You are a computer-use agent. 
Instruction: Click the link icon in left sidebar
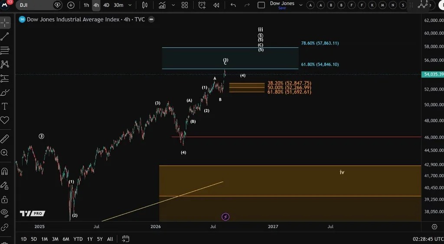tap(5, 227)
